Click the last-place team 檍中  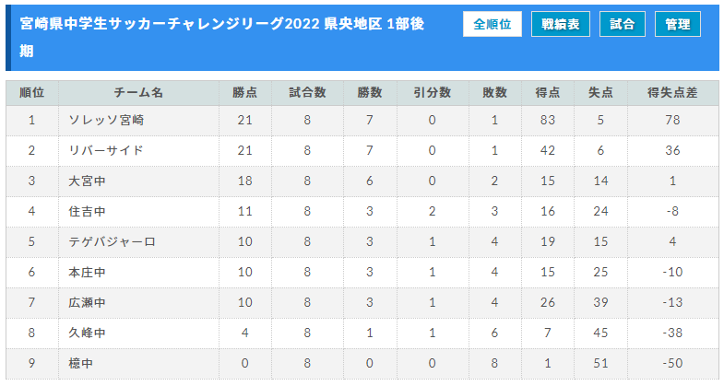(81, 363)
